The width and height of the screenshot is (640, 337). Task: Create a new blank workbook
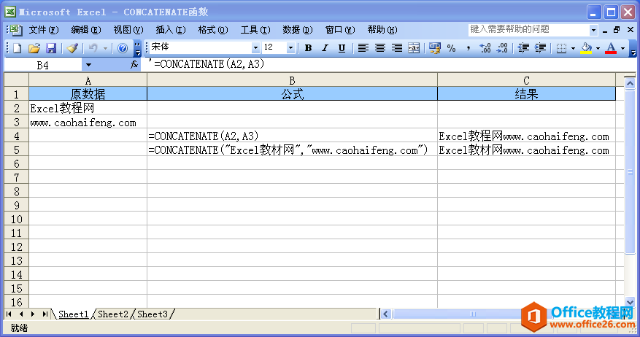tap(17, 48)
